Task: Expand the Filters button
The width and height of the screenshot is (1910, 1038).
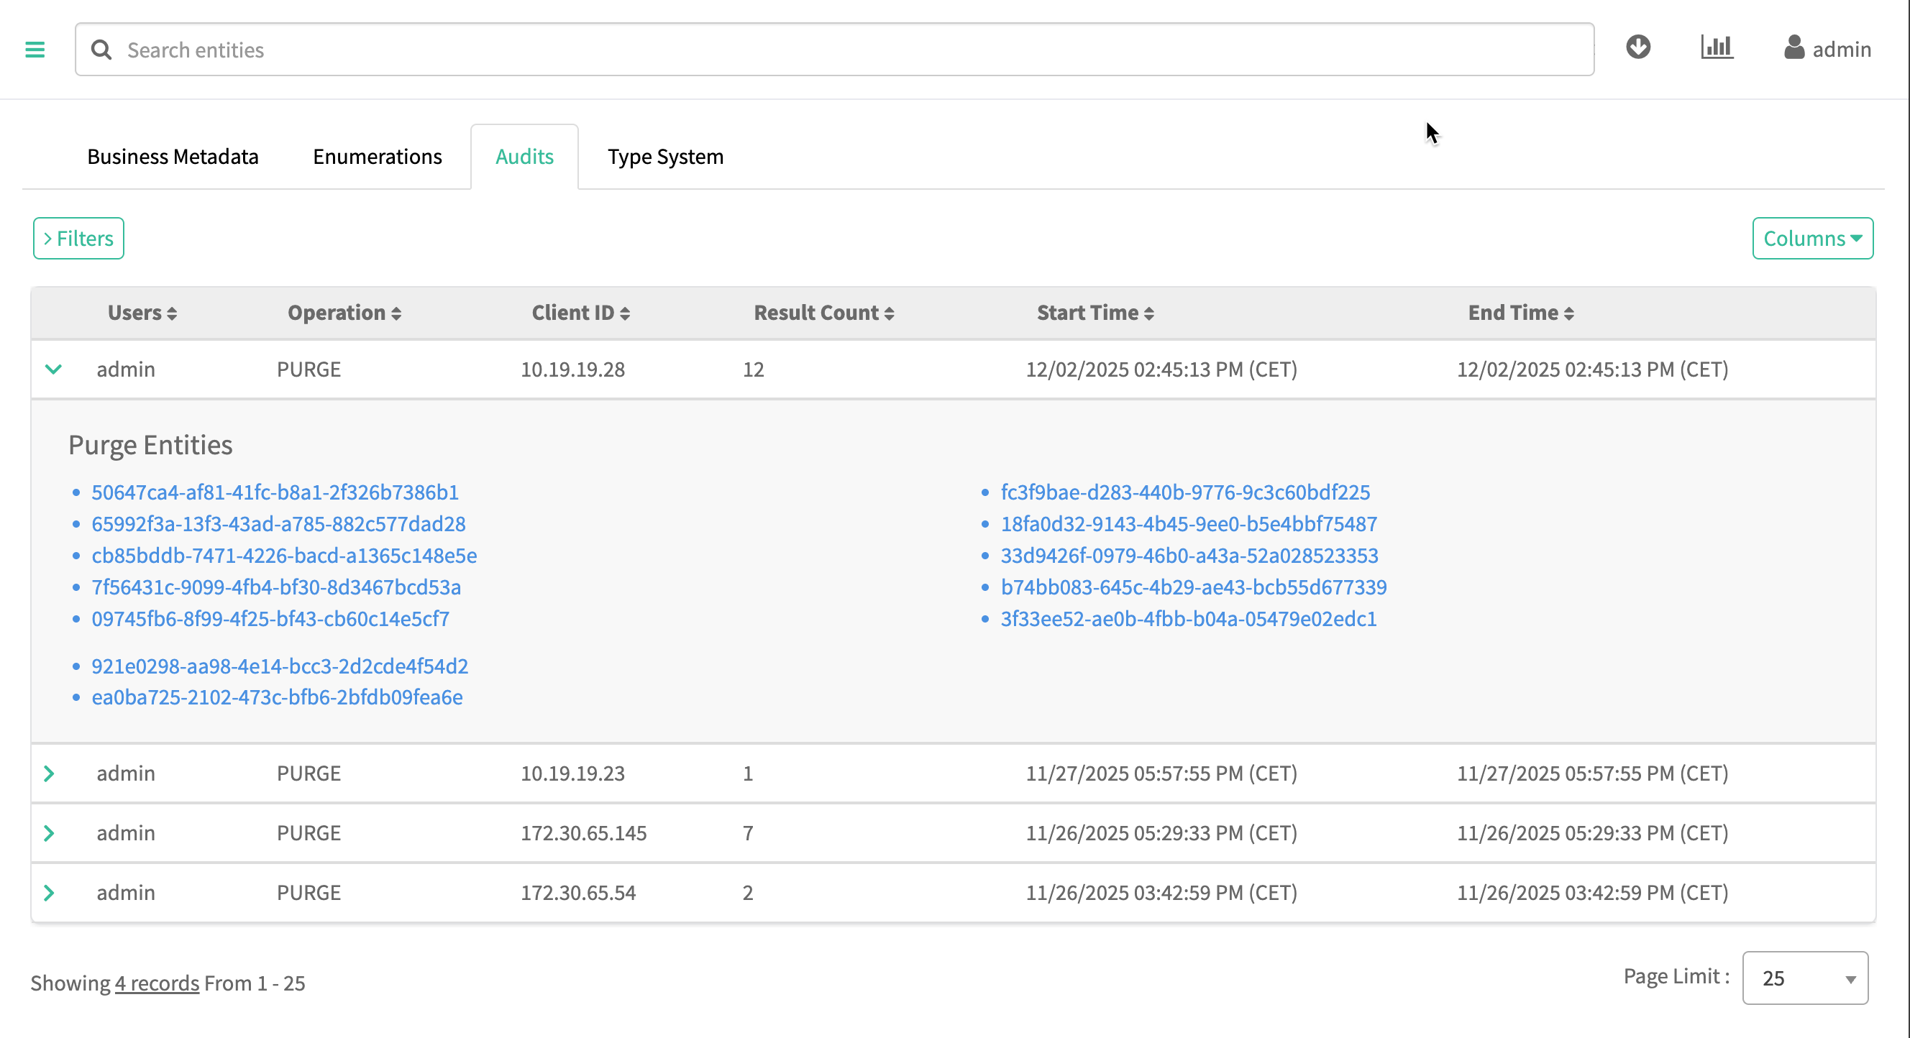Action: (78, 239)
